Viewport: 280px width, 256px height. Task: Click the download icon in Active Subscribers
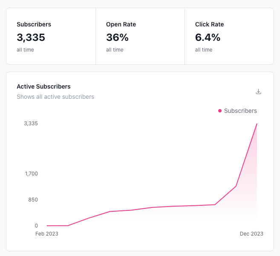[x=258, y=92]
